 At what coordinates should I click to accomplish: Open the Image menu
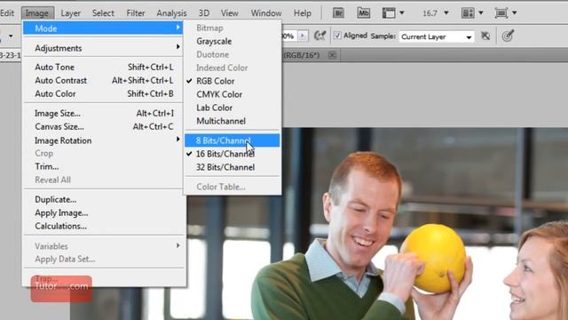click(37, 13)
